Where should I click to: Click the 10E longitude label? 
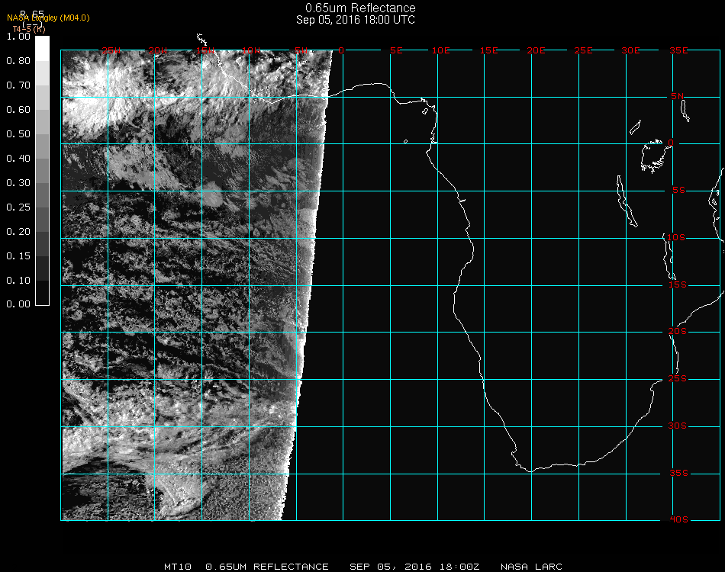point(440,50)
